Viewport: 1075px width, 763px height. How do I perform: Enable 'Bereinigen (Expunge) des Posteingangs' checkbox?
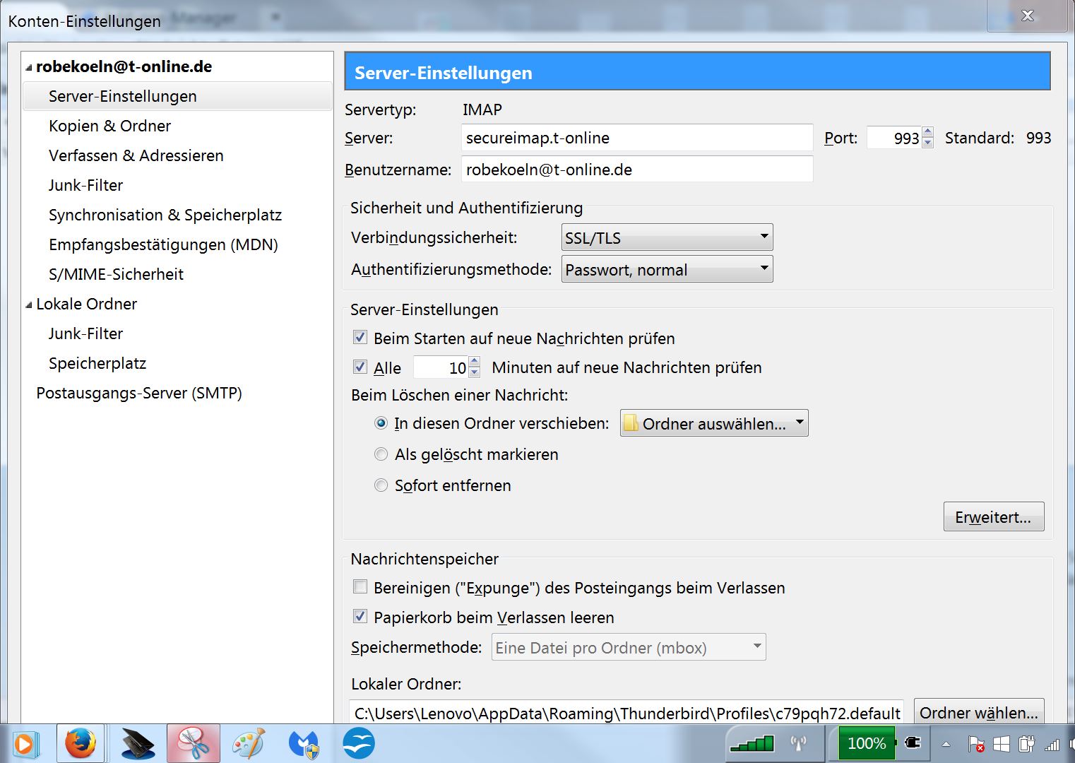(360, 587)
